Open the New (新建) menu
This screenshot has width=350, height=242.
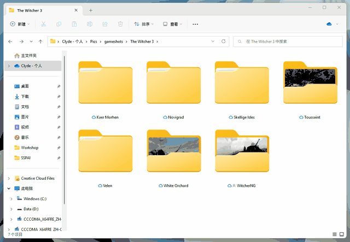(20, 24)
